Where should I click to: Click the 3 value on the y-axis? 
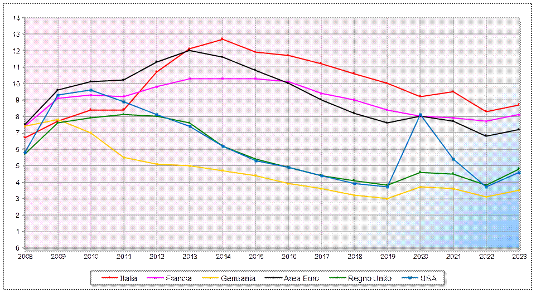click(18, 199)
